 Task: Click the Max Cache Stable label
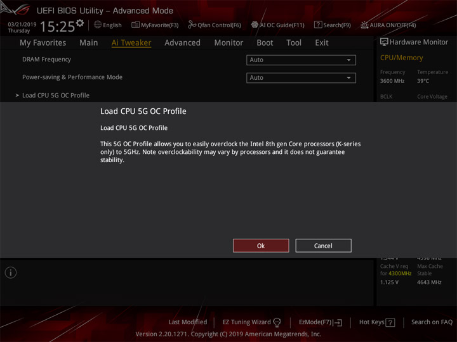[430, 270]
